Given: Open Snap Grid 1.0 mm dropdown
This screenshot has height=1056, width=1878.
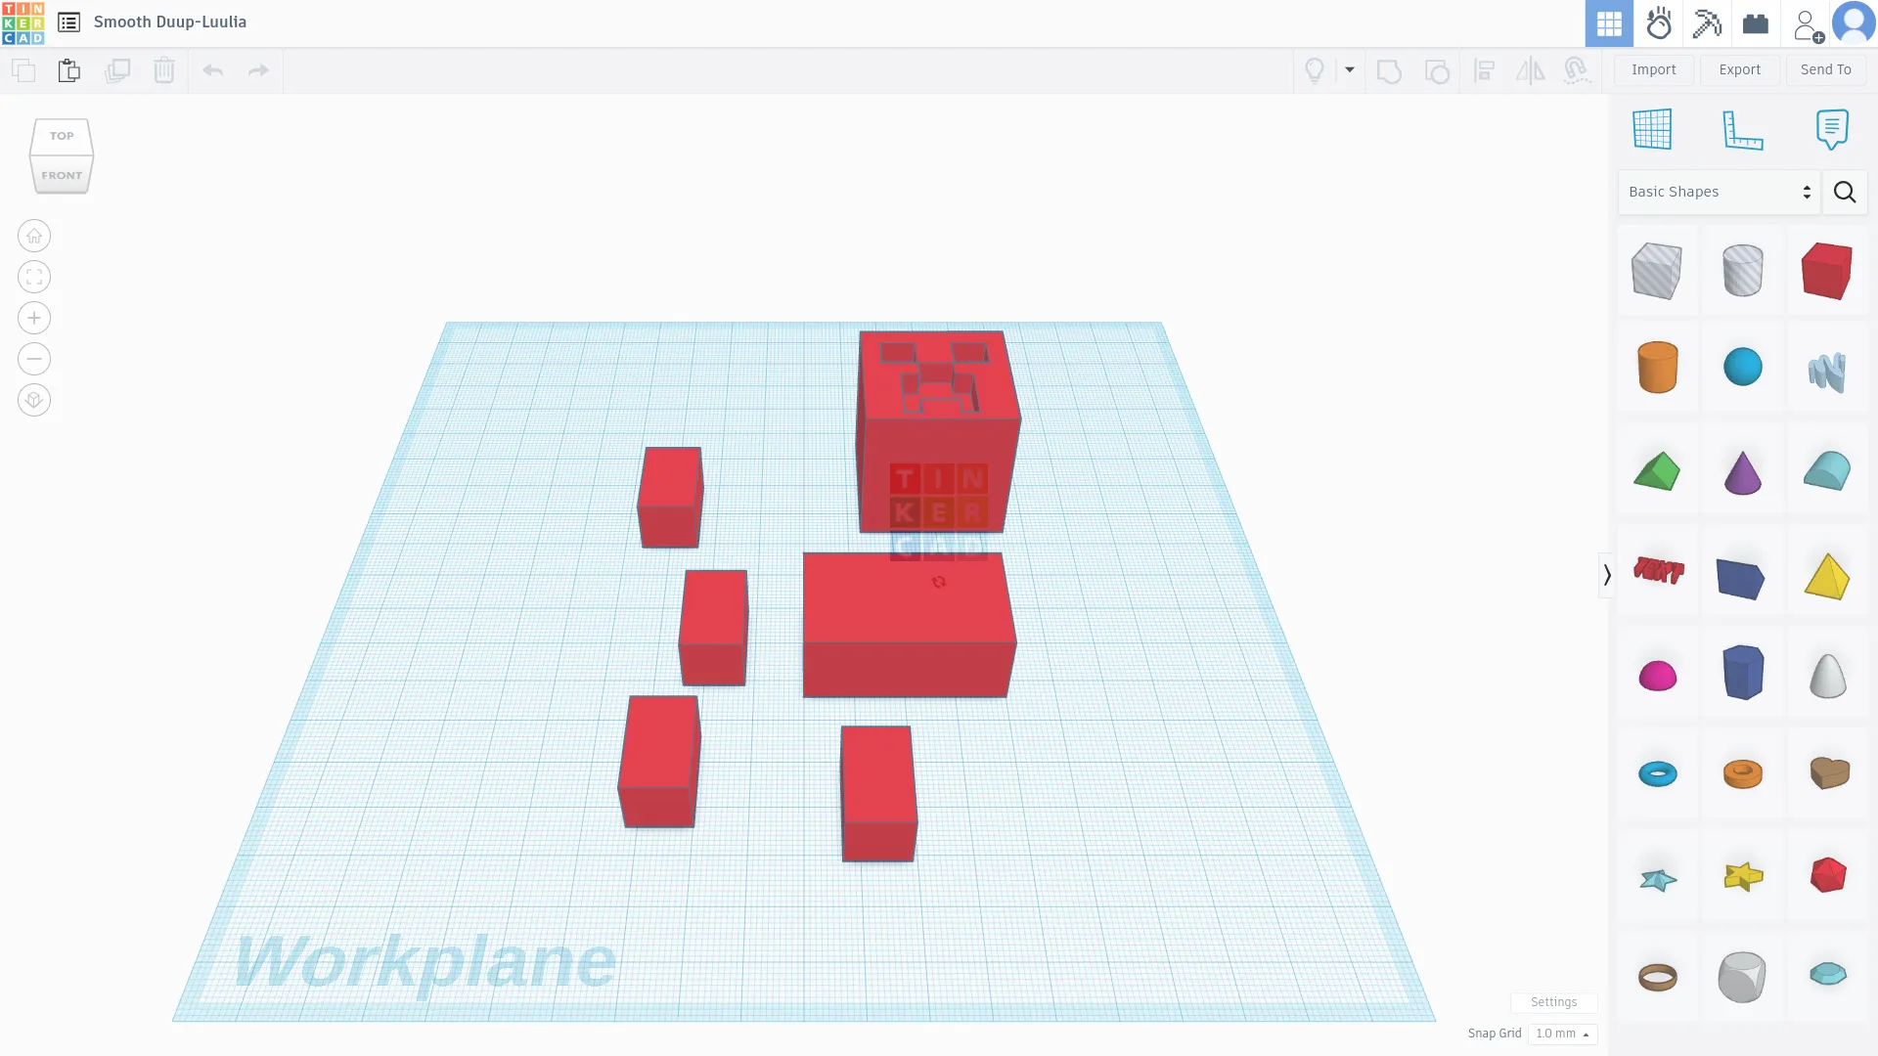Looking at the screenshot, I should coord(1562,1034).
